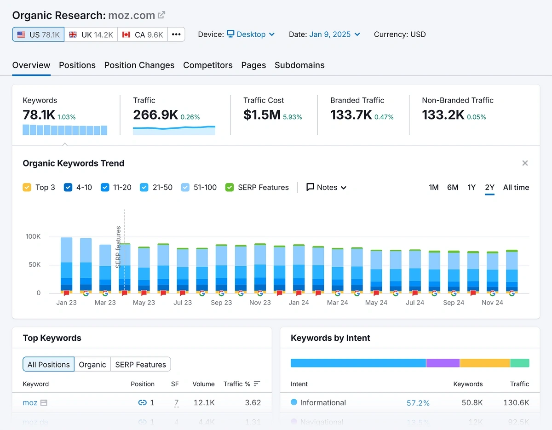
Task: Toggle the 21-50 positions checkbox
Action: coord(144,187)
